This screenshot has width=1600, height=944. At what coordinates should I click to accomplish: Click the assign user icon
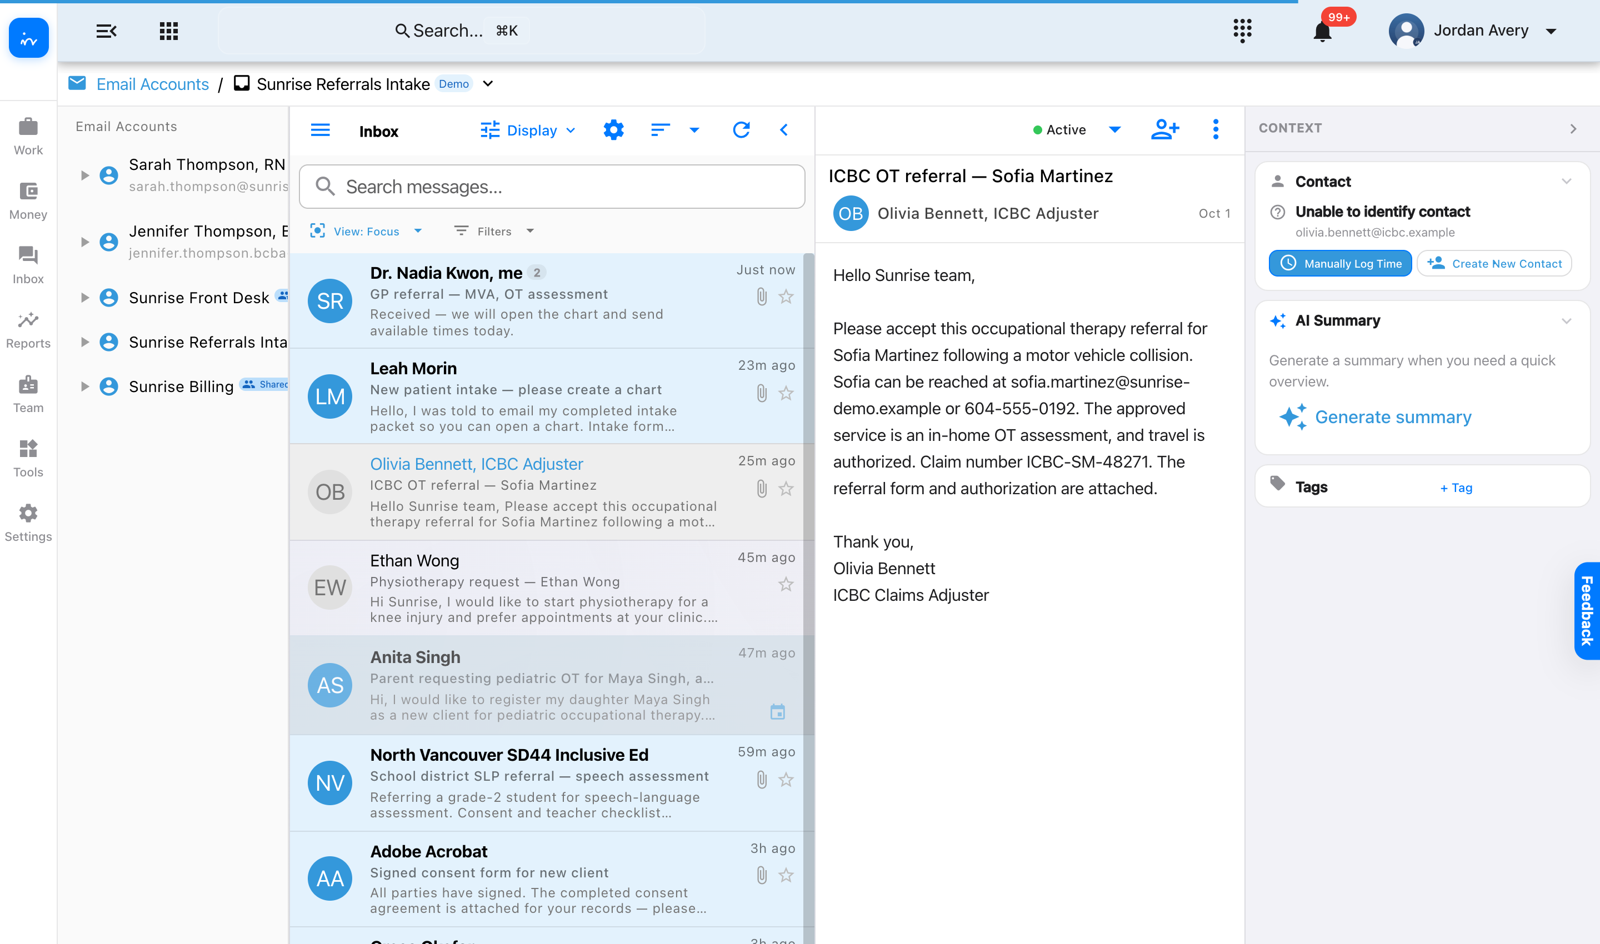pos(1164,130)
